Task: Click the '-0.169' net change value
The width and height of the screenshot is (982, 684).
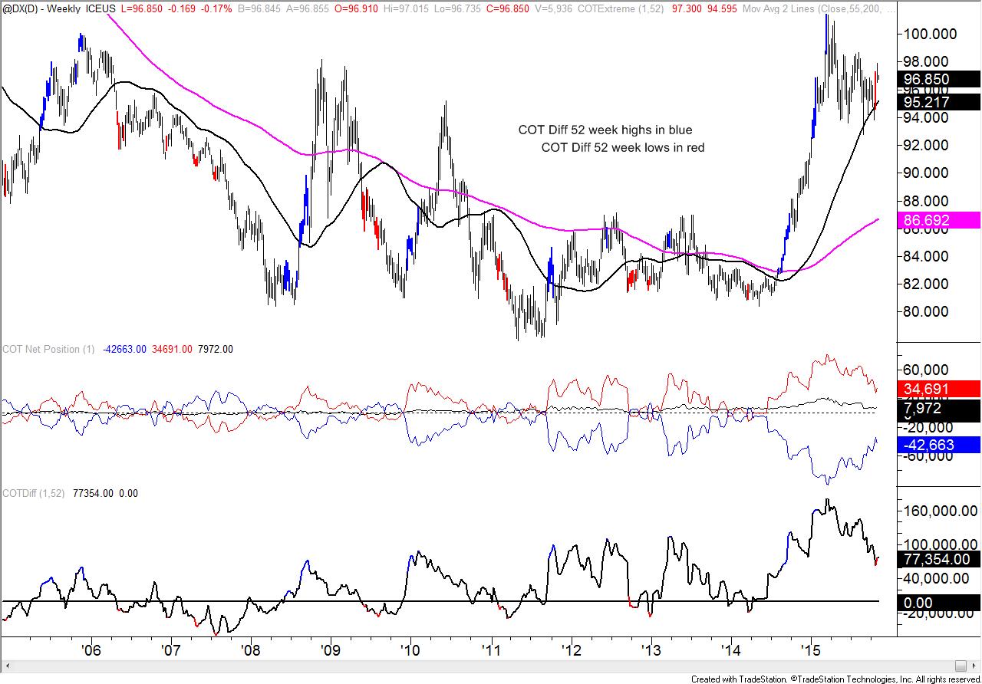Action: (183, 8)
